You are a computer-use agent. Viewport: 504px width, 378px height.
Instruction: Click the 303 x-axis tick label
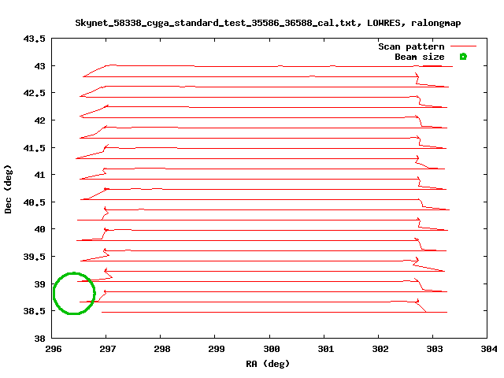tap(435, 349)
